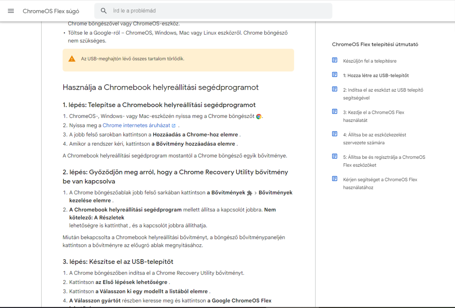455x308 pixels.
Task: Click the external link icon after áruházat
Action: click(173, 126)
